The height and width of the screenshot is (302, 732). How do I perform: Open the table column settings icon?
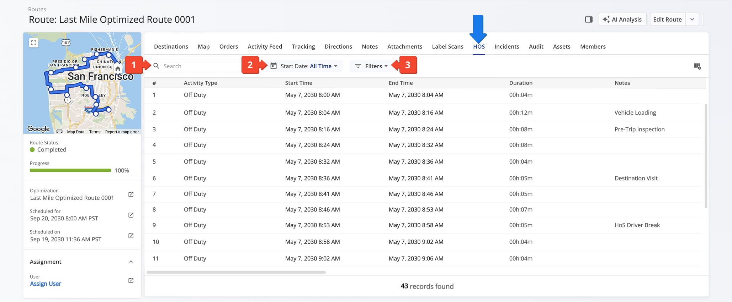(x=697, y=66)
